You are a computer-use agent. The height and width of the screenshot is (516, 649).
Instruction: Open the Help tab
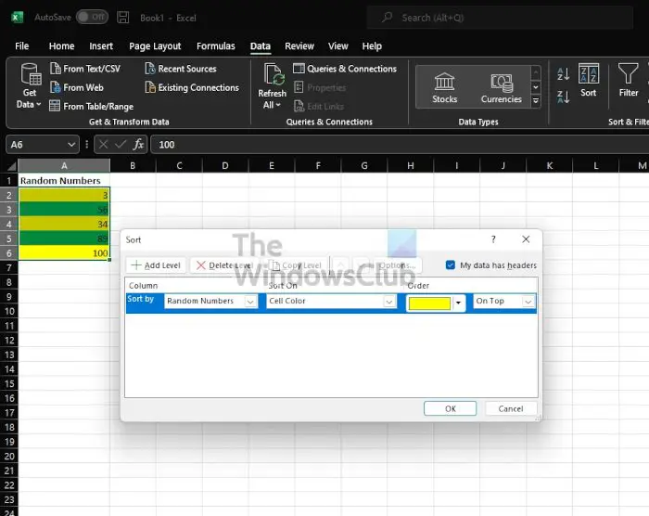(x=372, y=46)
